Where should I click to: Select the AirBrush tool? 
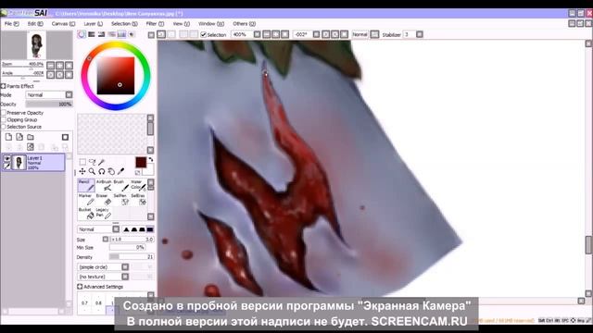pyautogui.click(x=103, y=185)
